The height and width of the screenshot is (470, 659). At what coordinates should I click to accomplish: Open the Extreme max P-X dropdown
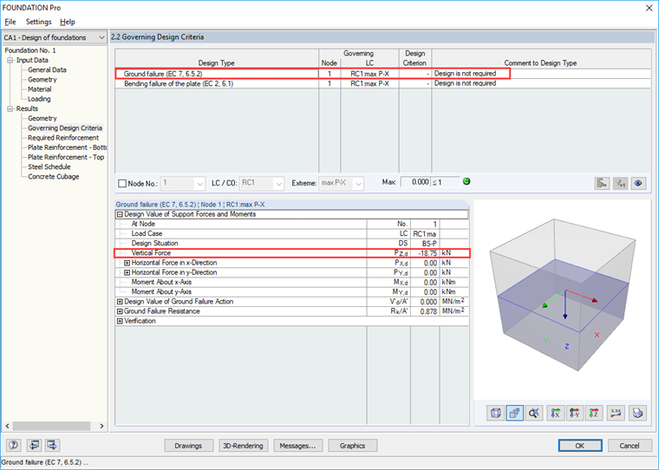(358, 184)
